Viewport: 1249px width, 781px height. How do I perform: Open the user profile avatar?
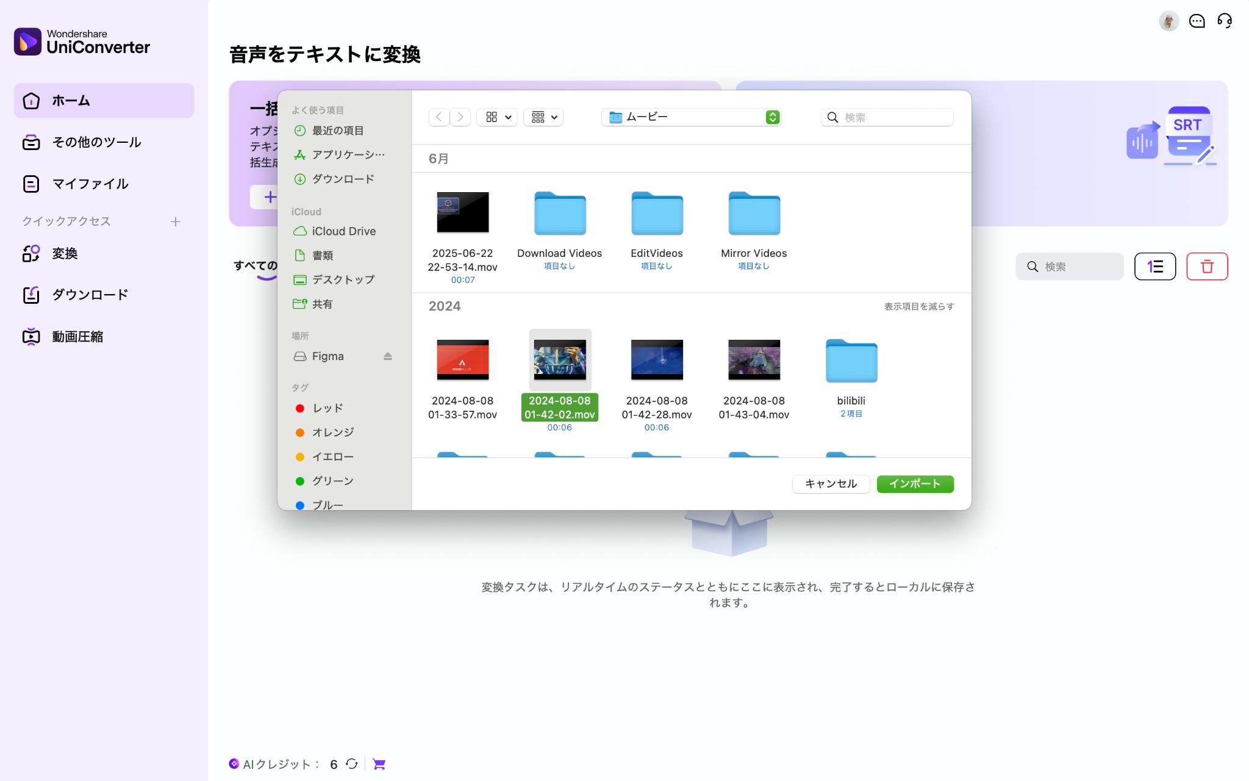point(1168,21)
